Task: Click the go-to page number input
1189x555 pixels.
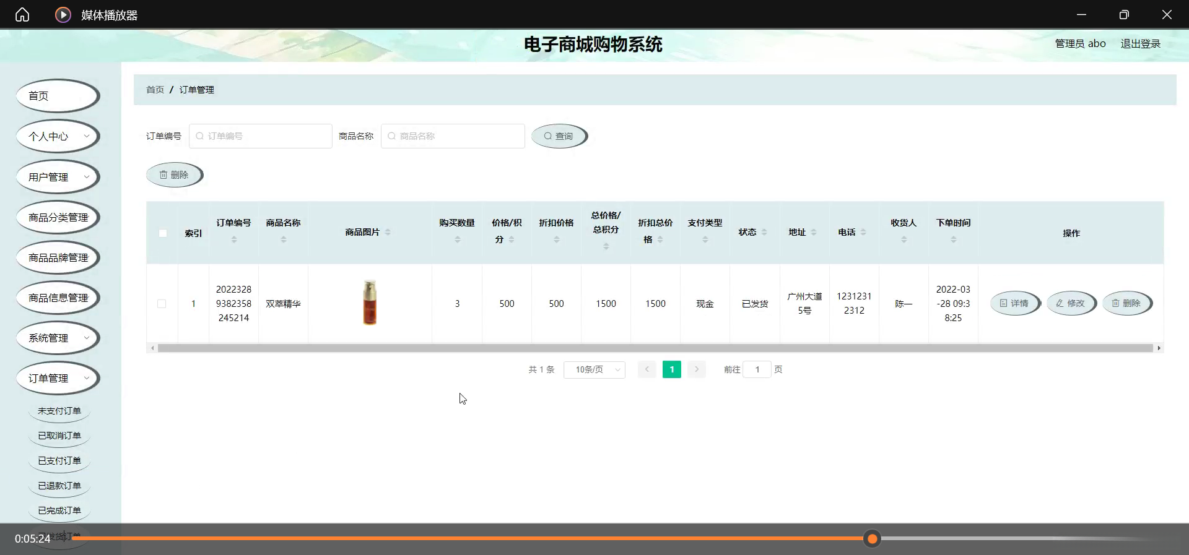Action: coord(757,369)
